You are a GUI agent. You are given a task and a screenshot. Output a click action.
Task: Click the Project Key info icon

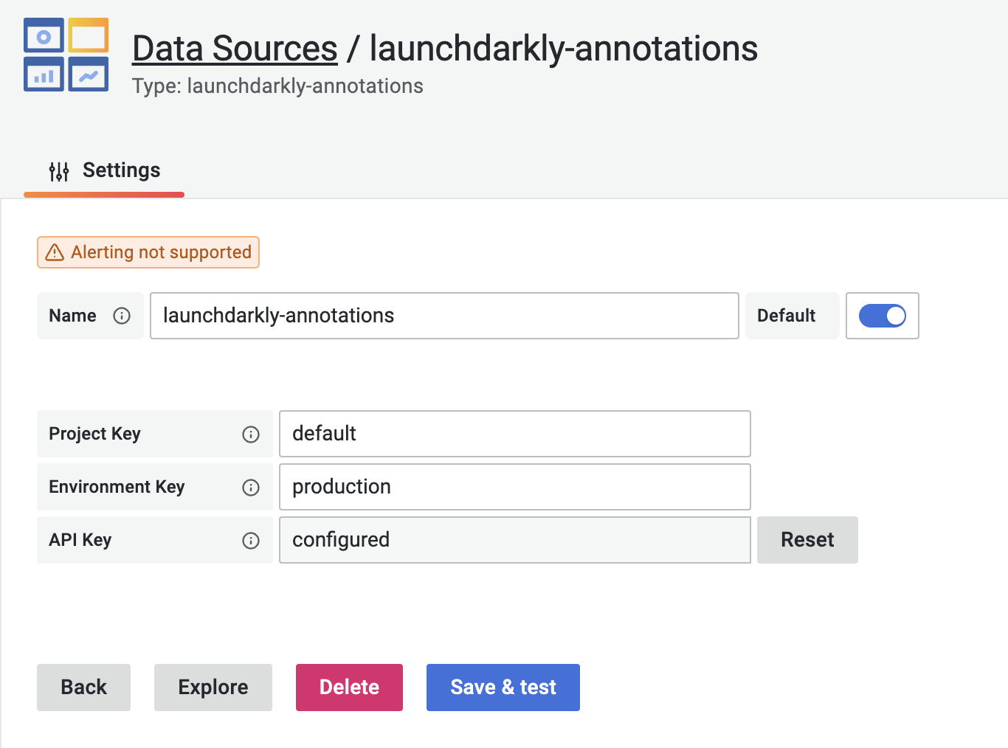(x=251, y=434)
